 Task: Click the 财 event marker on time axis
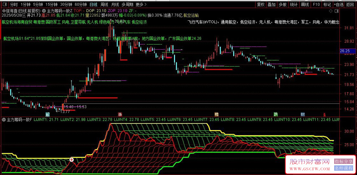pos(303,114)
